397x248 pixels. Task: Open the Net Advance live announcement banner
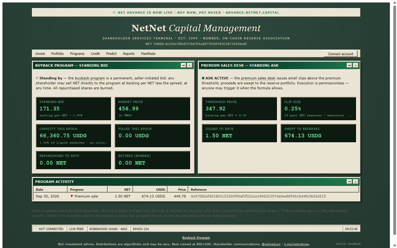click(196, 12)
